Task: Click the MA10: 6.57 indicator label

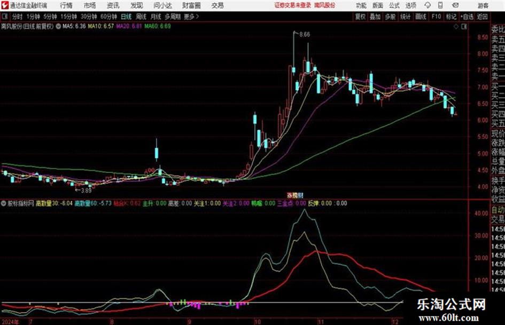Action: pos(101,26)
